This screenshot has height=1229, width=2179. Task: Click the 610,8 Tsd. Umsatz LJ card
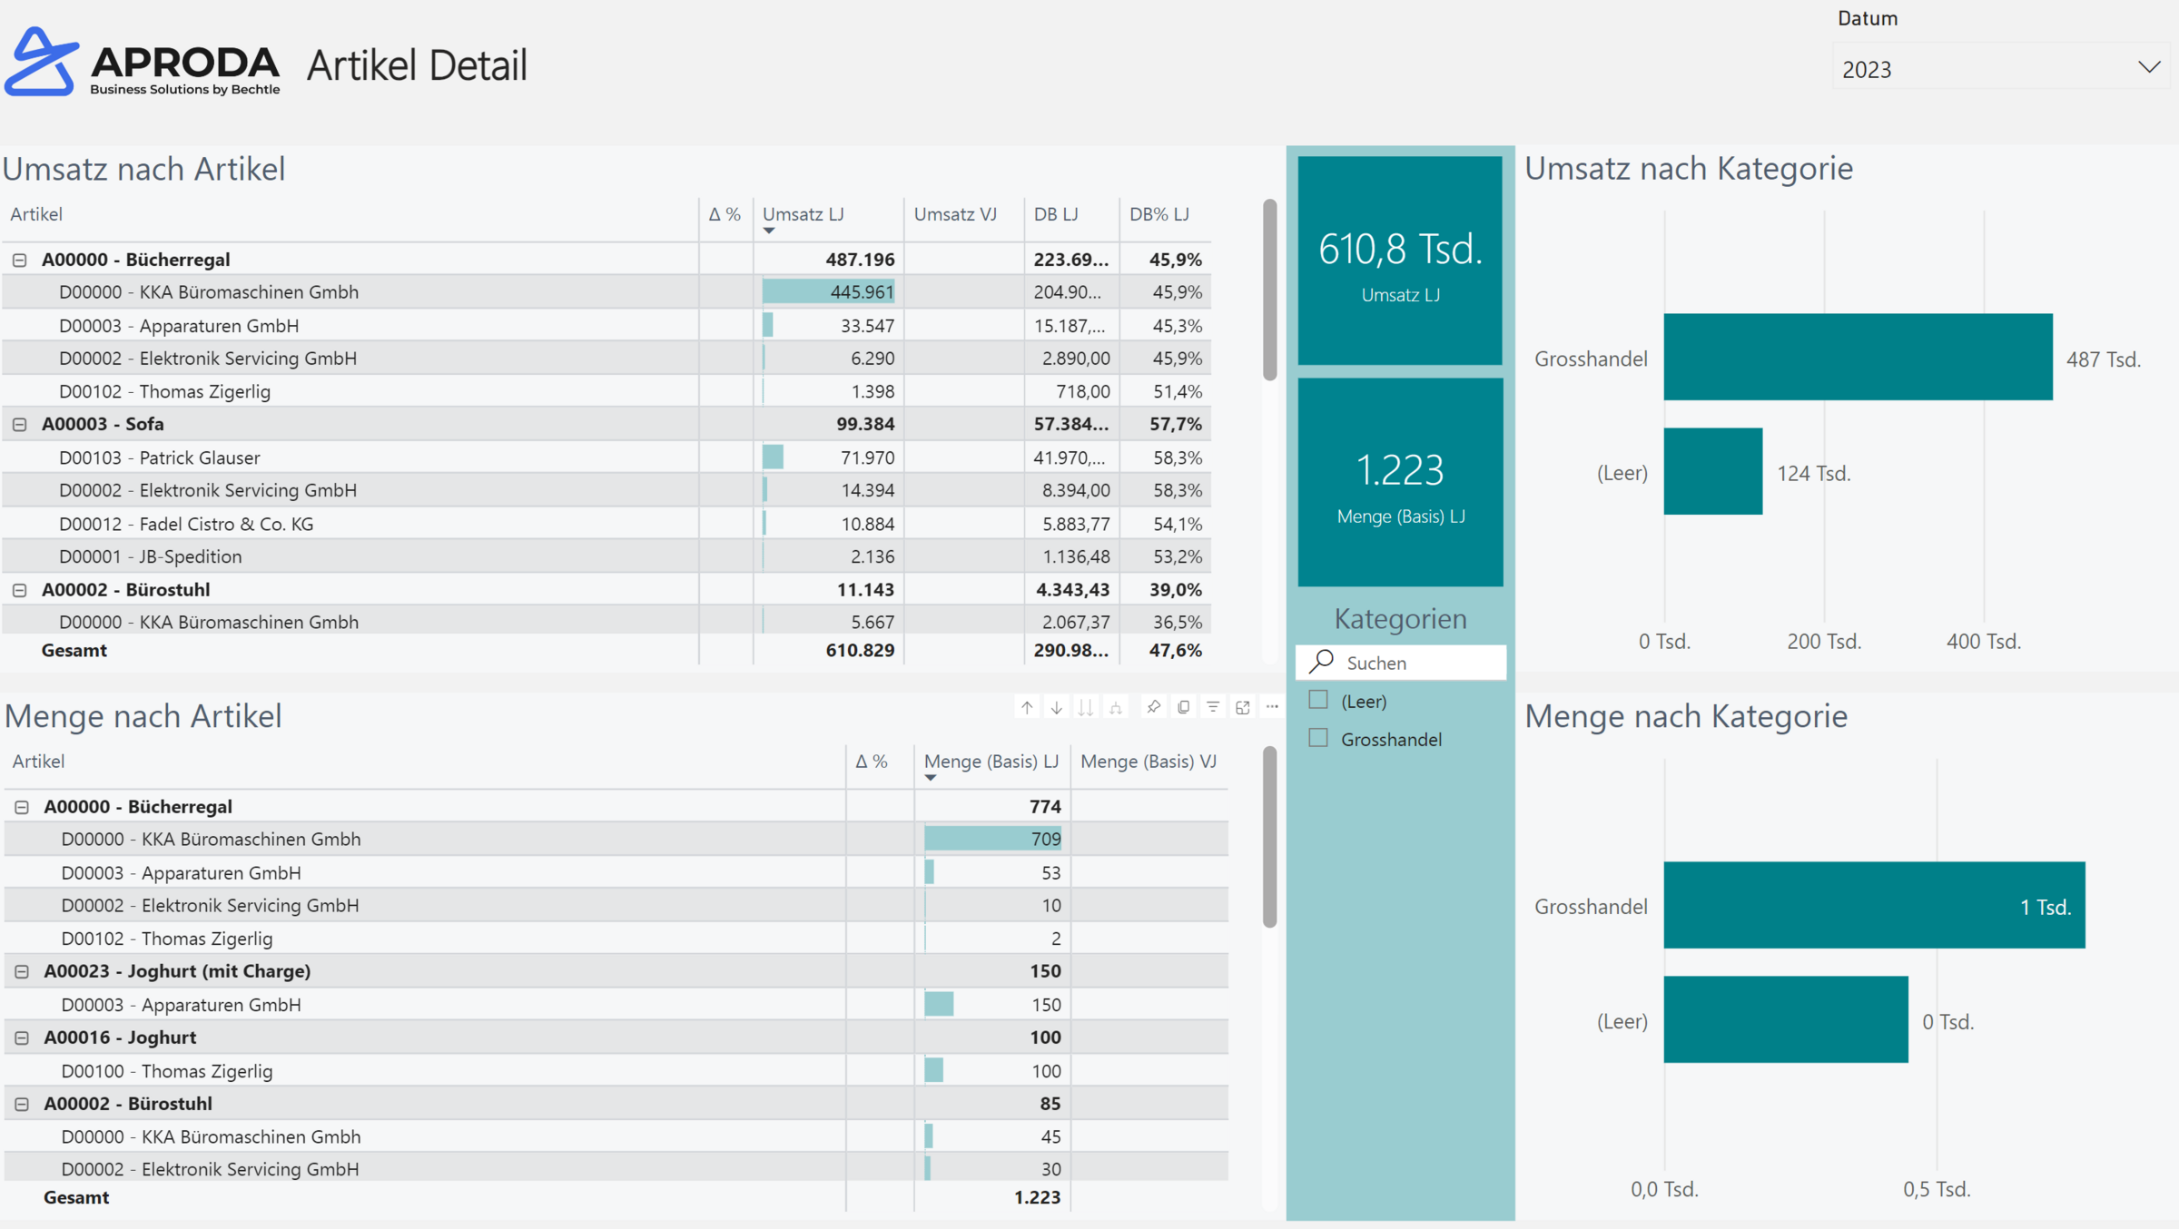(1400, 259)
